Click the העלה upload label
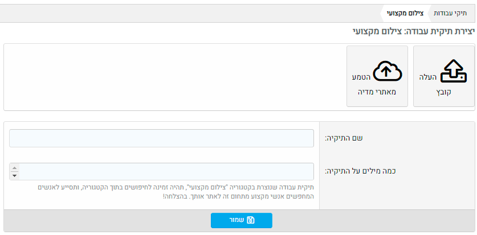The width and height of the screenshot is (477, 235). pos(427,77)
